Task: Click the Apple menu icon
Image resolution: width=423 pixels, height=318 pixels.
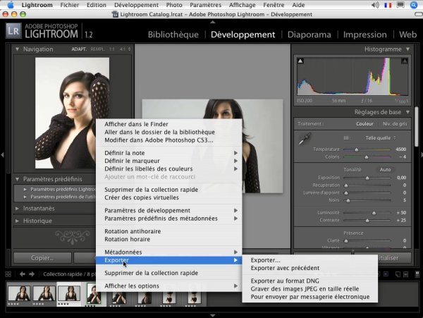Action: point(10,5)
